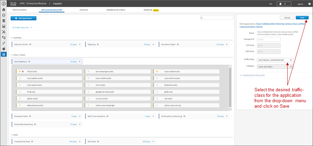Open the API link in header
313x146 pixels.
pos(271,4)
